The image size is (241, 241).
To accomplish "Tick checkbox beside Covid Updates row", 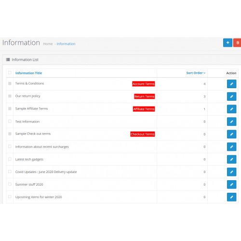I will 10,172.
